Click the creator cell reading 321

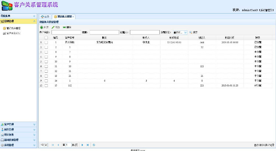coord(202,66)
